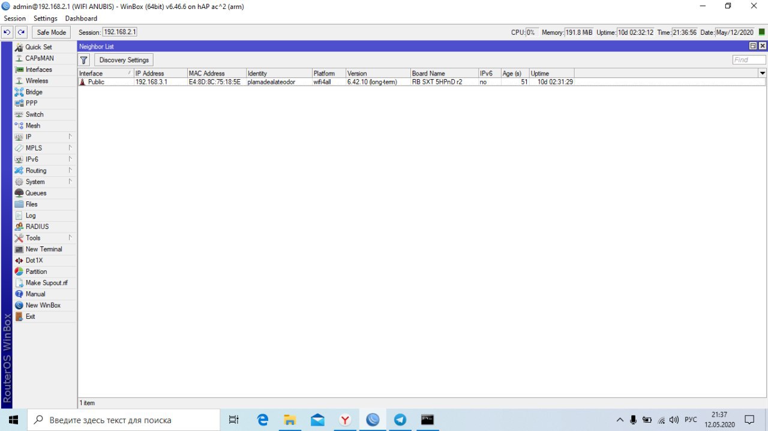Sort by Interface column header
Screen dimensions: 768x431
point(106,74)
